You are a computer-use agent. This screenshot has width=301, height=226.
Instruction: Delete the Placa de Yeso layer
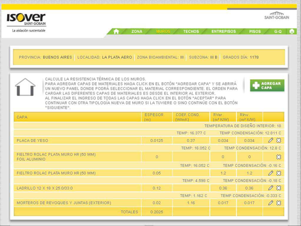click(279, 140)
